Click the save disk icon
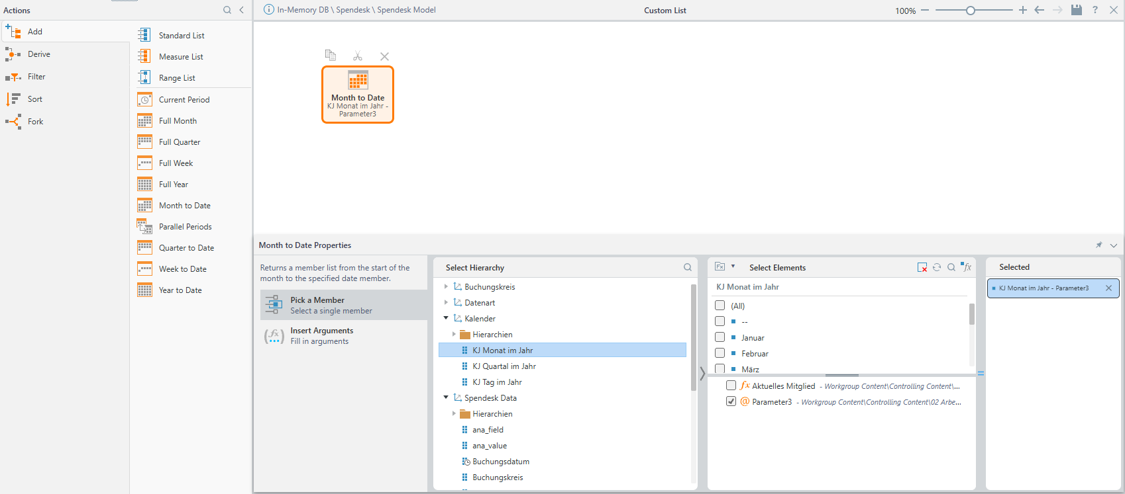The width and height of the screenshot is (1125, 494). pos(1076,10)
